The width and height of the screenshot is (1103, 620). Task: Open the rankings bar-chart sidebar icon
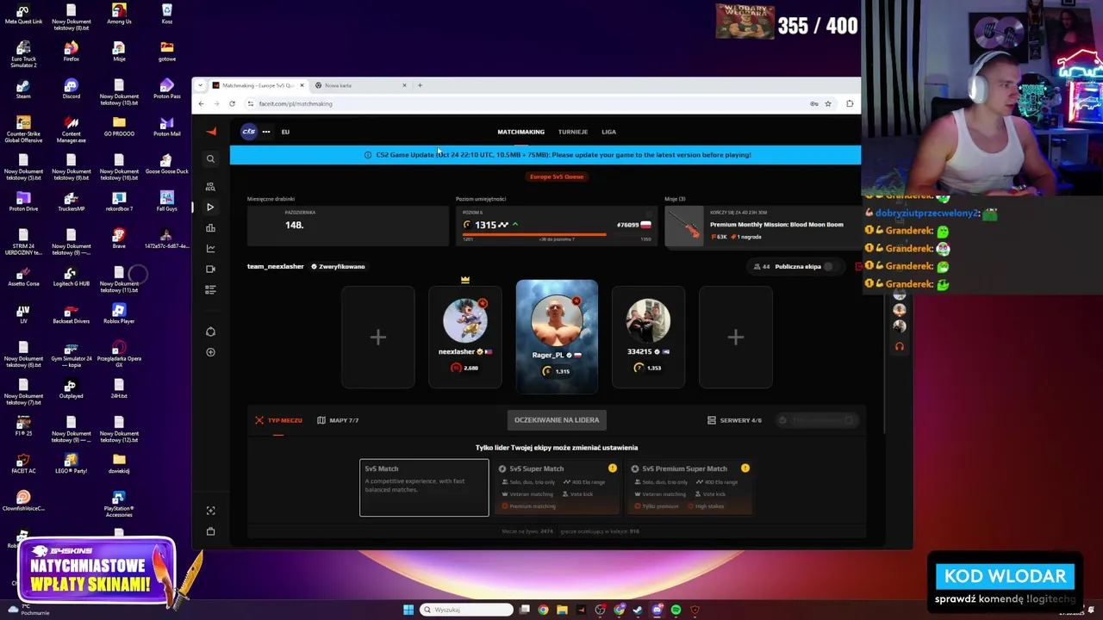point(210,228)
